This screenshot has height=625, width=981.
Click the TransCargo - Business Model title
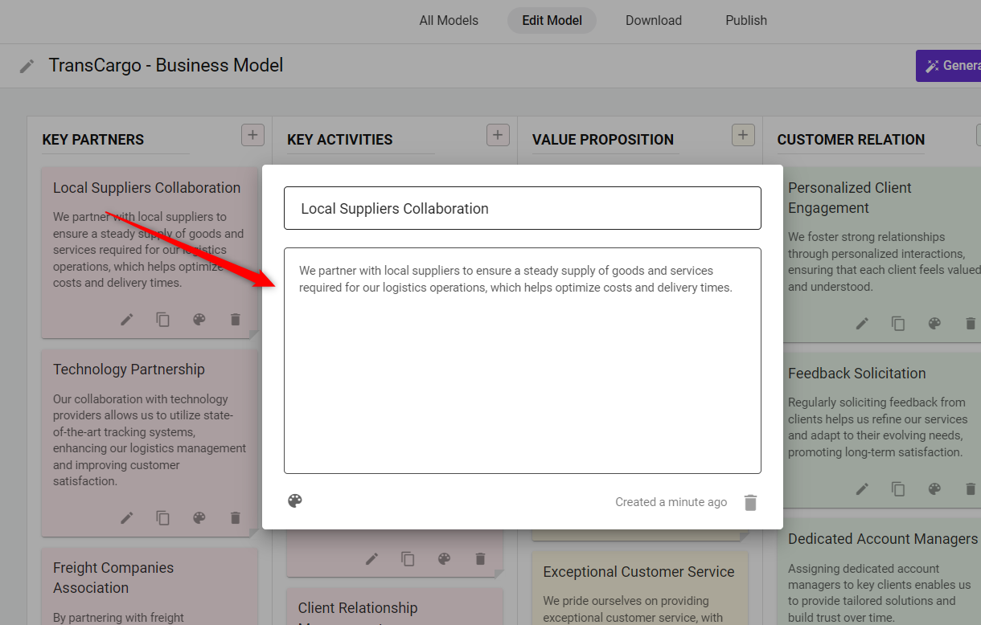tap(166, 65)
